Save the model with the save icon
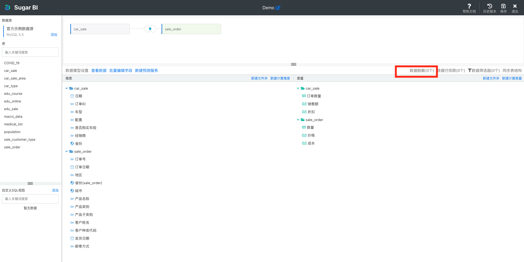524x262 pixels. (x=503, y=6)
